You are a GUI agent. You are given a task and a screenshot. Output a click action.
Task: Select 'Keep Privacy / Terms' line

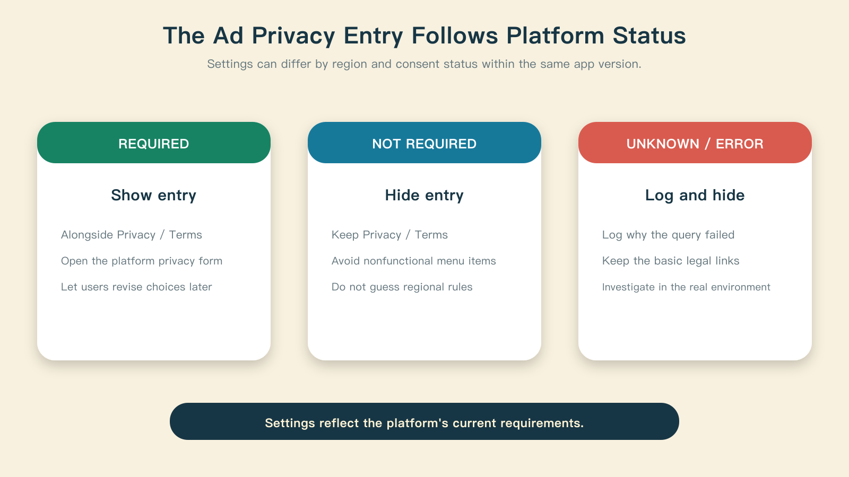(389, 235)
